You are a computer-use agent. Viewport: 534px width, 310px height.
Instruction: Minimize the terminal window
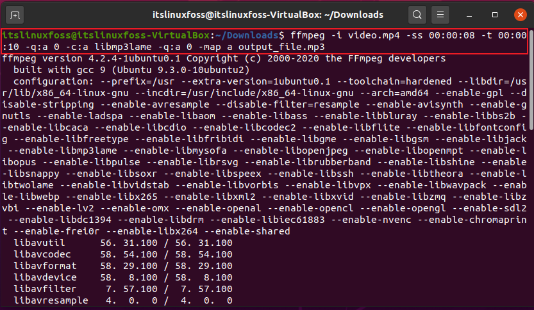click(x=469, y=15)
